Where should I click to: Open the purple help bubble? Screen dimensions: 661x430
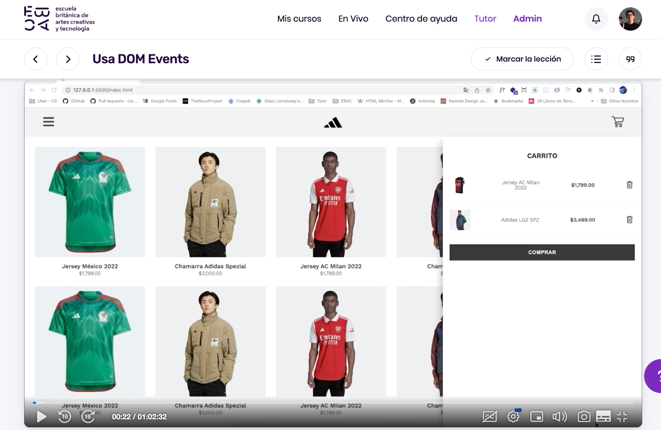(x=653, y=376)
